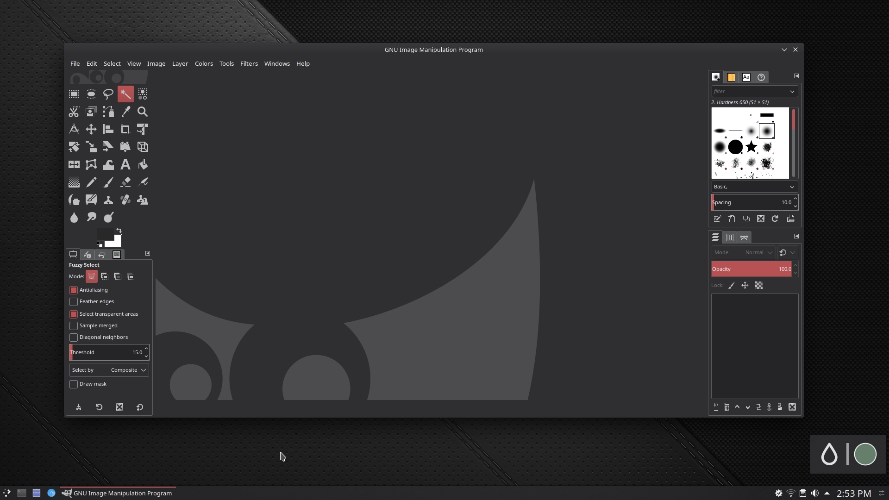Click the new layer button
Viewport: 889px width, 500px height.
[716, 407]
